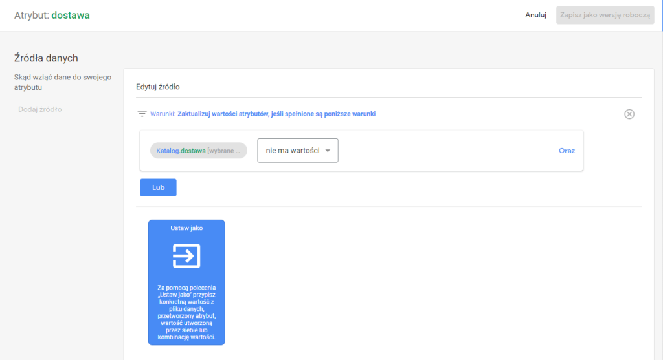The image size is (663, 360).
Task: Click the 'Warunki:' label
Action: pos(163,114)
